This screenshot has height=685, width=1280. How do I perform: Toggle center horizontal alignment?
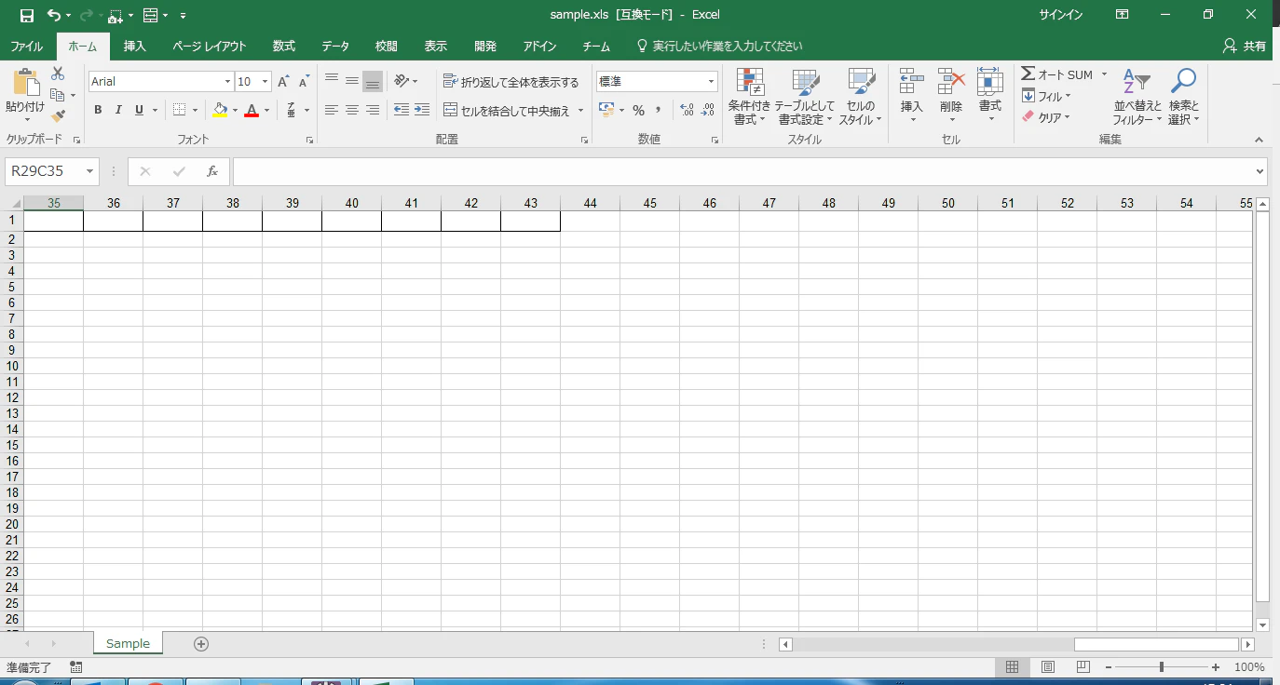point(352,110)
